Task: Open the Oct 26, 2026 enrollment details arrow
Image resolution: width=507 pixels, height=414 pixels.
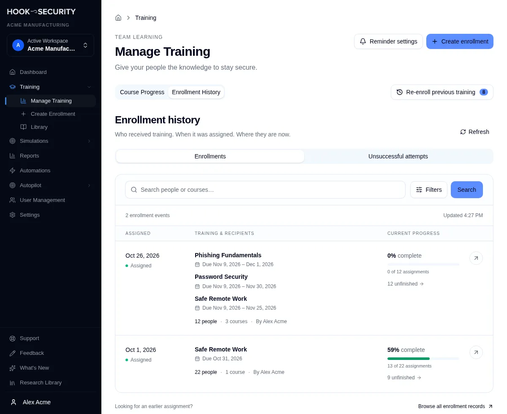Action: click(x=476, y=258)
